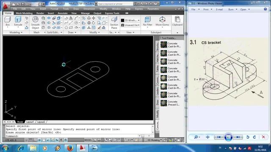The height and width of the screenshot is (152, 271).
Task: Toggle Object Snap Tracking in status bar
Action: pyautogui.click(x=48, y=140)
